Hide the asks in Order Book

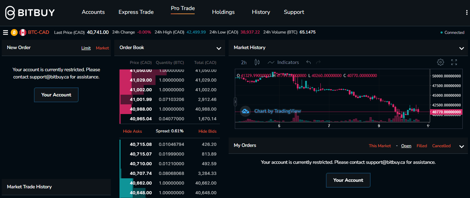click(x=132, y=131)
